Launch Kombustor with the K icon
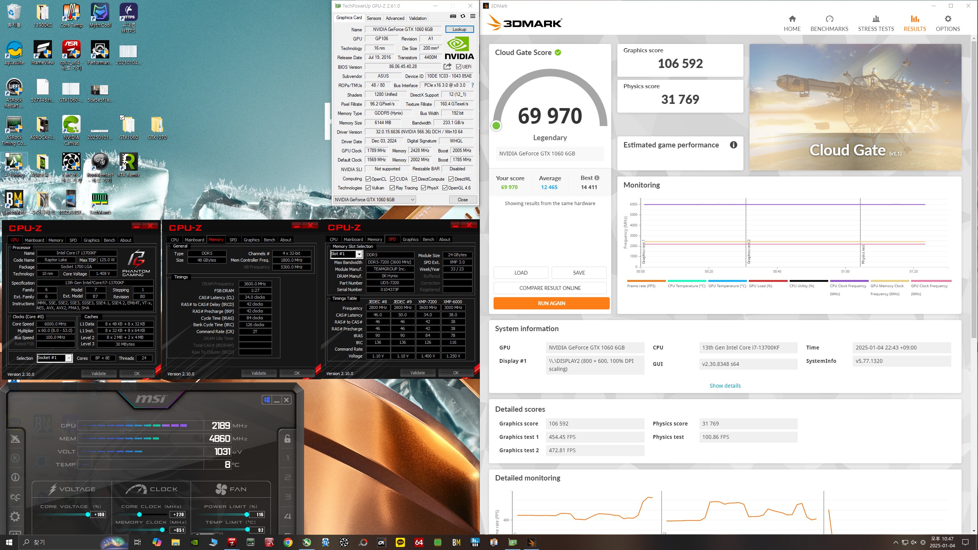 coord(15,458)
